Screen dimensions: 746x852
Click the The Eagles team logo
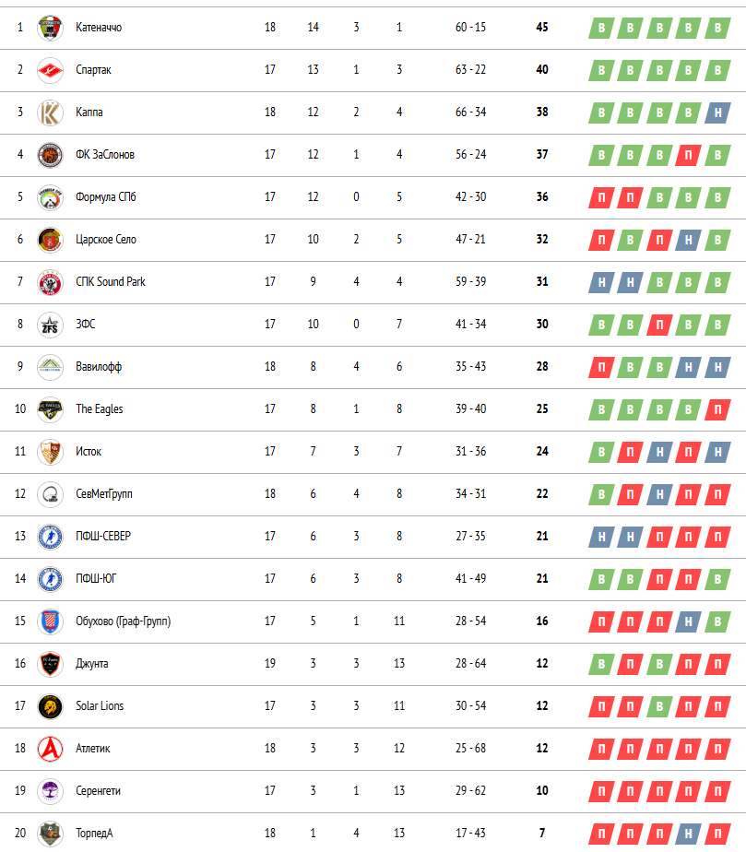click(50, 409)
